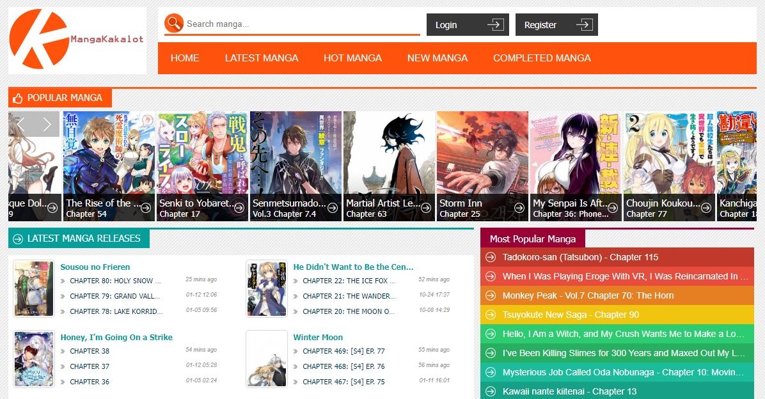Open the HOME menu item
The height and width of the screenshot is (399, 765).
tap(185, 58)
